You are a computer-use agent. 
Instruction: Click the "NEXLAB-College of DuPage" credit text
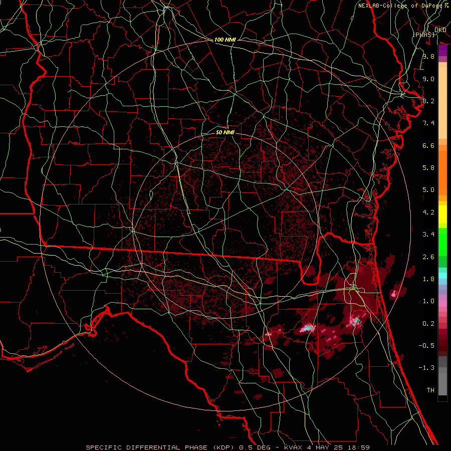(400, 6)
